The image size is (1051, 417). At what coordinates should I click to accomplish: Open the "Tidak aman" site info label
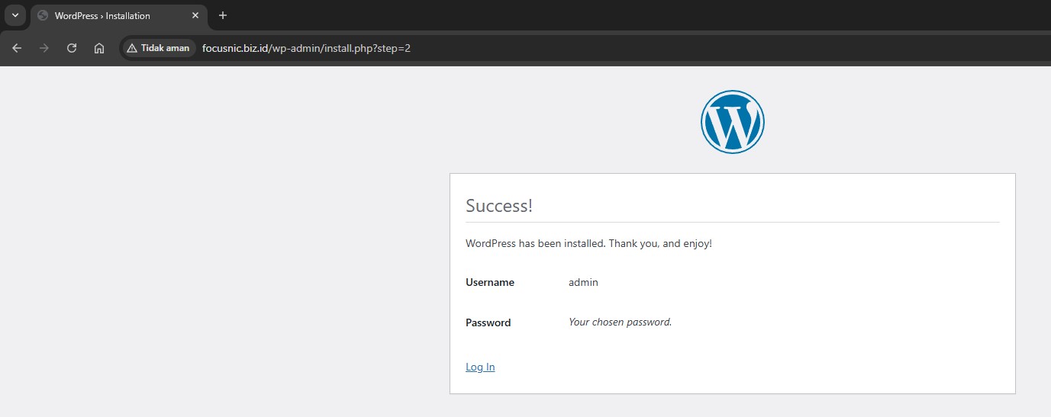click(165, 48)
